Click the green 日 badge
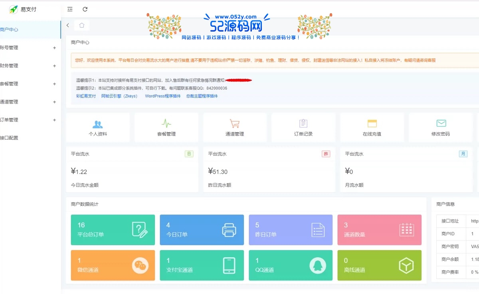Viewport: 479px width, 294px height. (x=189, y=154)
